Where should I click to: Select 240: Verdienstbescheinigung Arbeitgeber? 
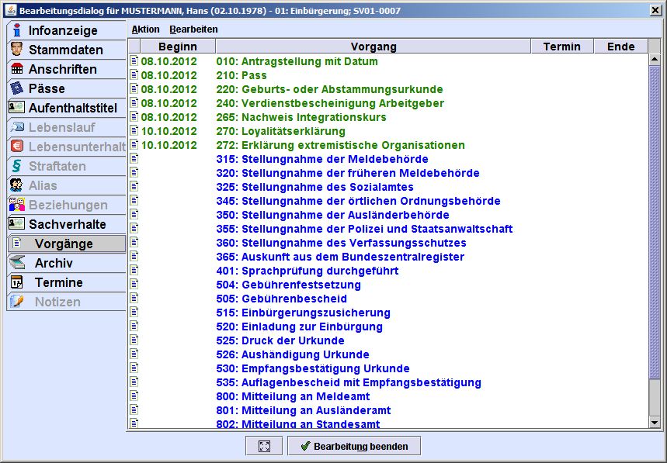tap(330, 103)
